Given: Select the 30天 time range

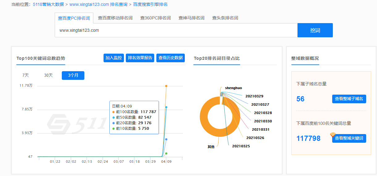Looking at the screenshot, I should pos(49,75).
